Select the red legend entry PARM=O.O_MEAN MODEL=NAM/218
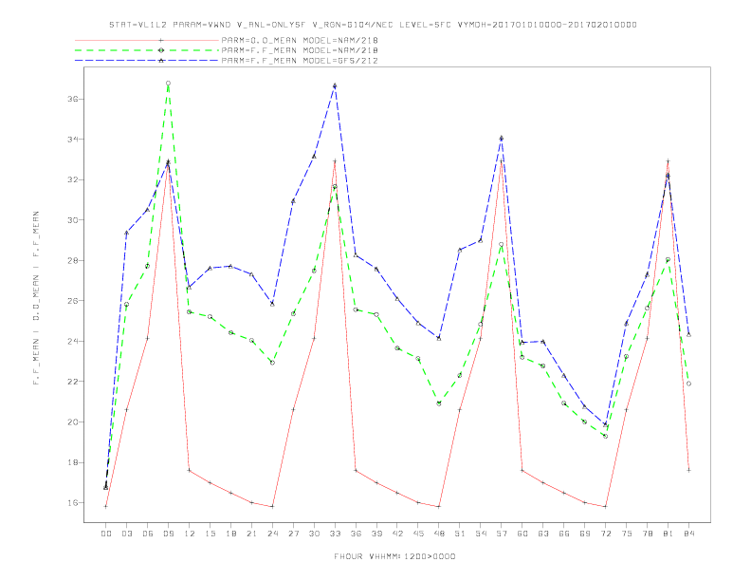Screen dimensions: 751x581 coord(300,40)
